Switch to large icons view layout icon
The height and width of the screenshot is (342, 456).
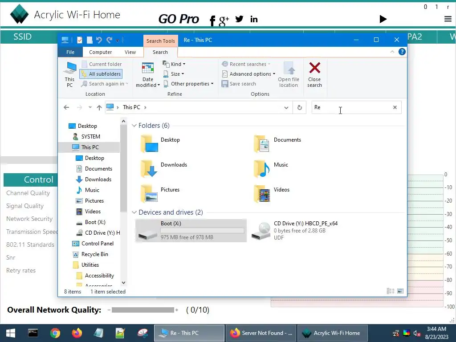[400, 291]
